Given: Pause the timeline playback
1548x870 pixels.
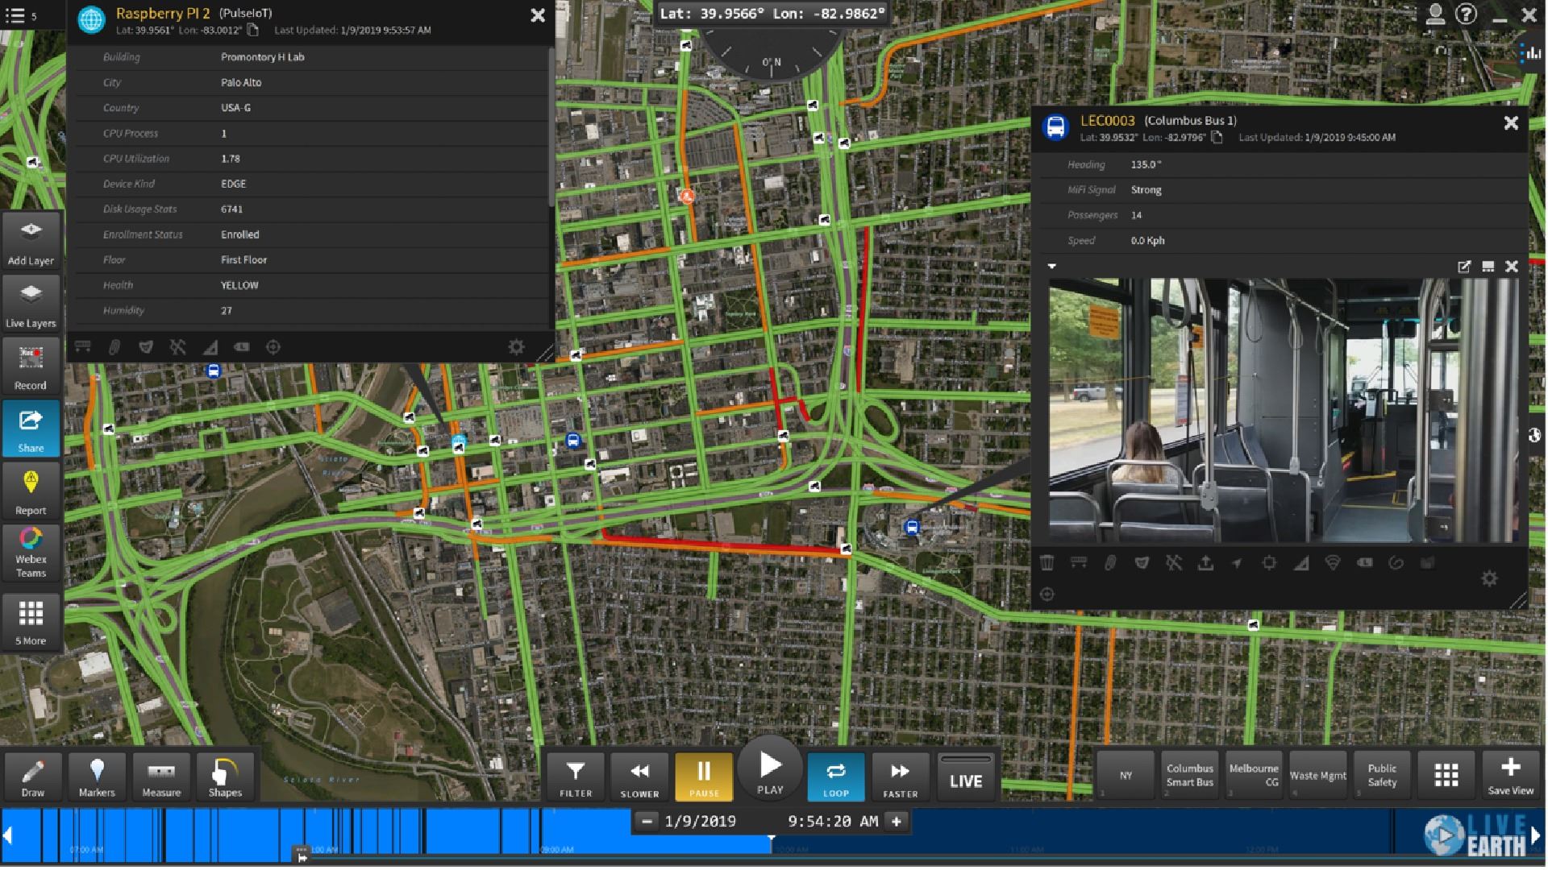Looking at the screenshot, I should click(x=704, y=777).
